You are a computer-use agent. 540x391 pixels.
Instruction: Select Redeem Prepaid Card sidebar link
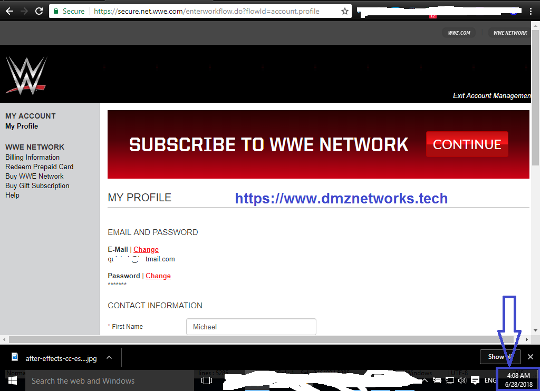[39, 167]
